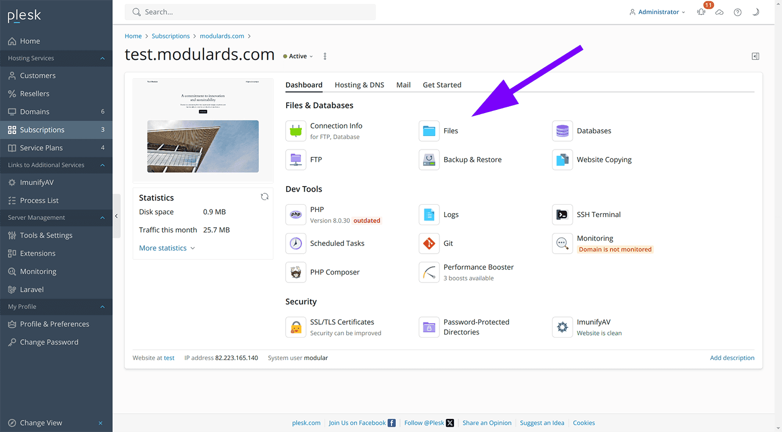Open PHP Composer icon
Viewport: 782px width, 432px height.
(x=296, y=272)
